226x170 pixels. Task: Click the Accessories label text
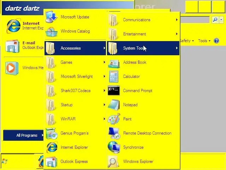[x=71, y=48]
